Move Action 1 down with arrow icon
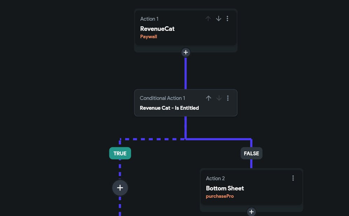 click(219, 19)
